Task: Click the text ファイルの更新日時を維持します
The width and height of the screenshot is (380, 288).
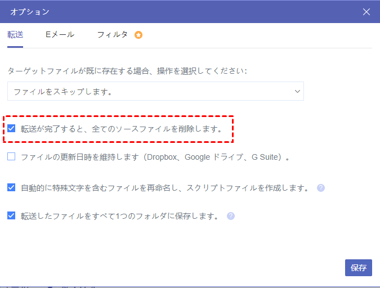Action: 80,157
